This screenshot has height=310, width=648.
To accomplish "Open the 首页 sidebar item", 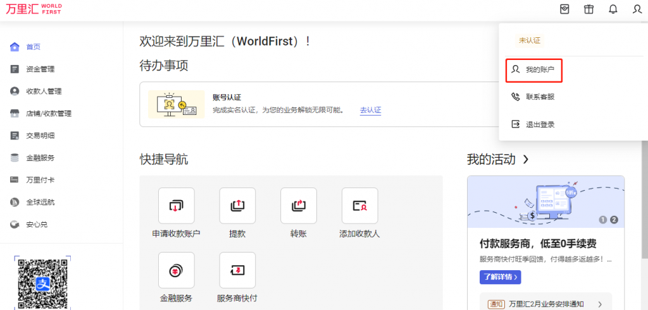I will coord(33,47).
